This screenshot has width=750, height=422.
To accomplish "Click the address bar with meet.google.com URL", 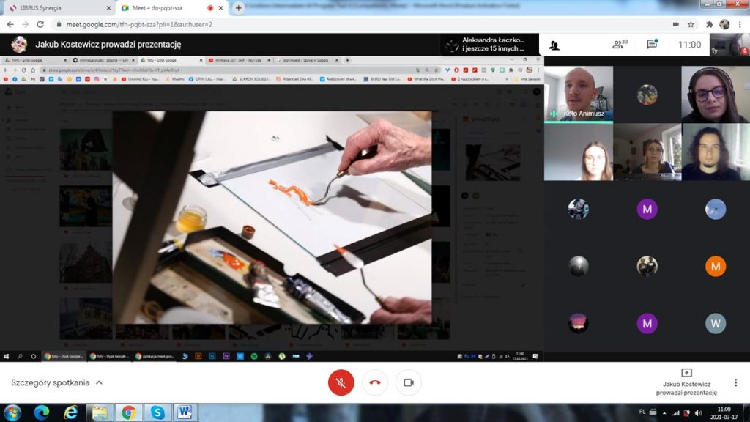I will (293, 24).
